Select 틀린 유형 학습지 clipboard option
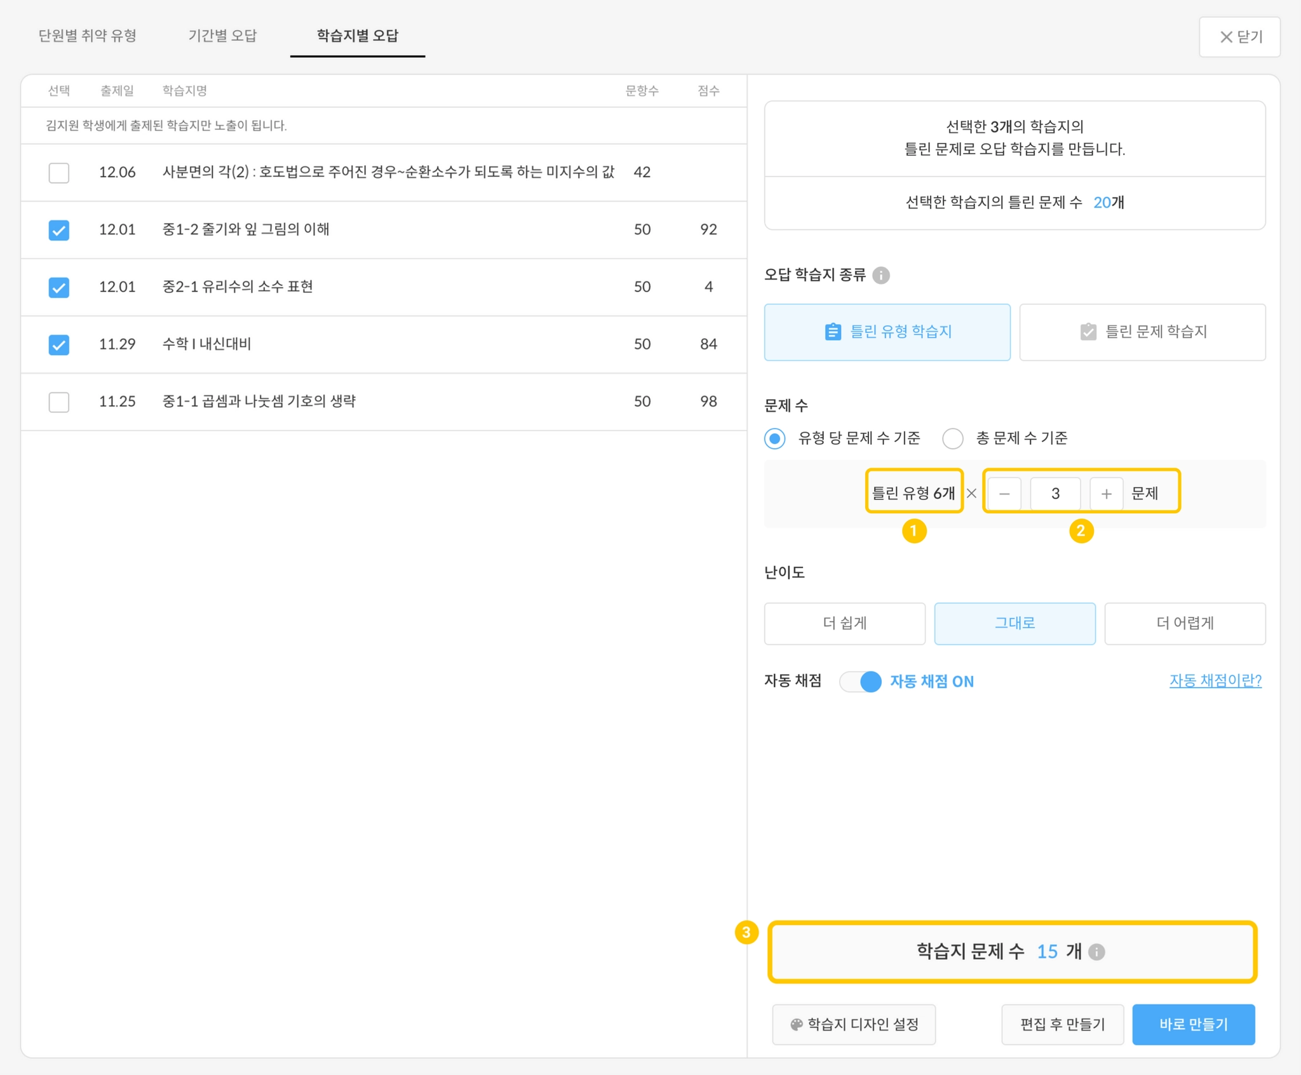 pos(887,332)
